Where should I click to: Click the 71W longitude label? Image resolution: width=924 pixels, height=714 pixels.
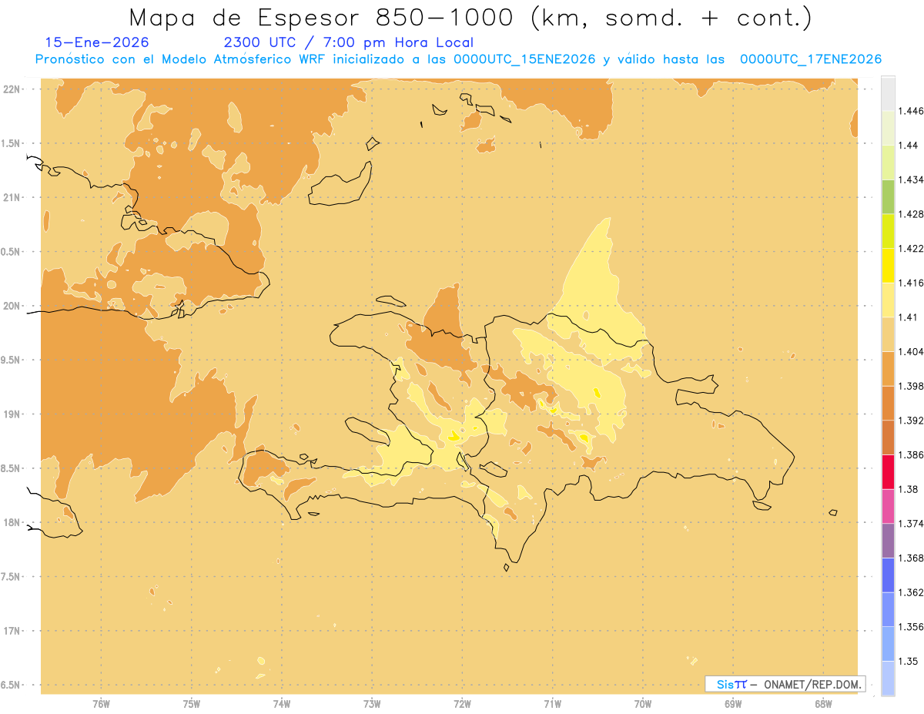point(552,703)
